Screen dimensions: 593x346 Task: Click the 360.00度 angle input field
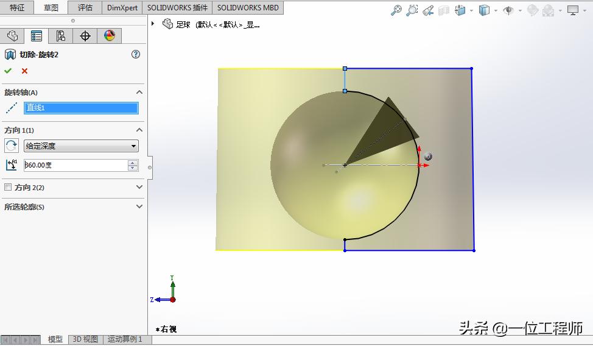[75, 165]
